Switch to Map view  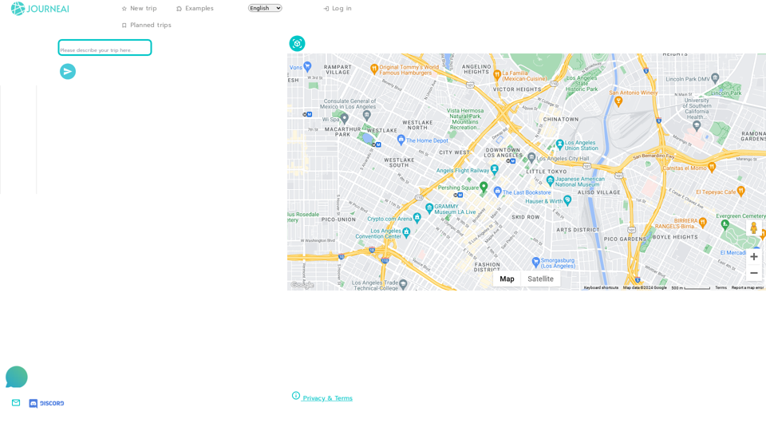tap(507, 279)
